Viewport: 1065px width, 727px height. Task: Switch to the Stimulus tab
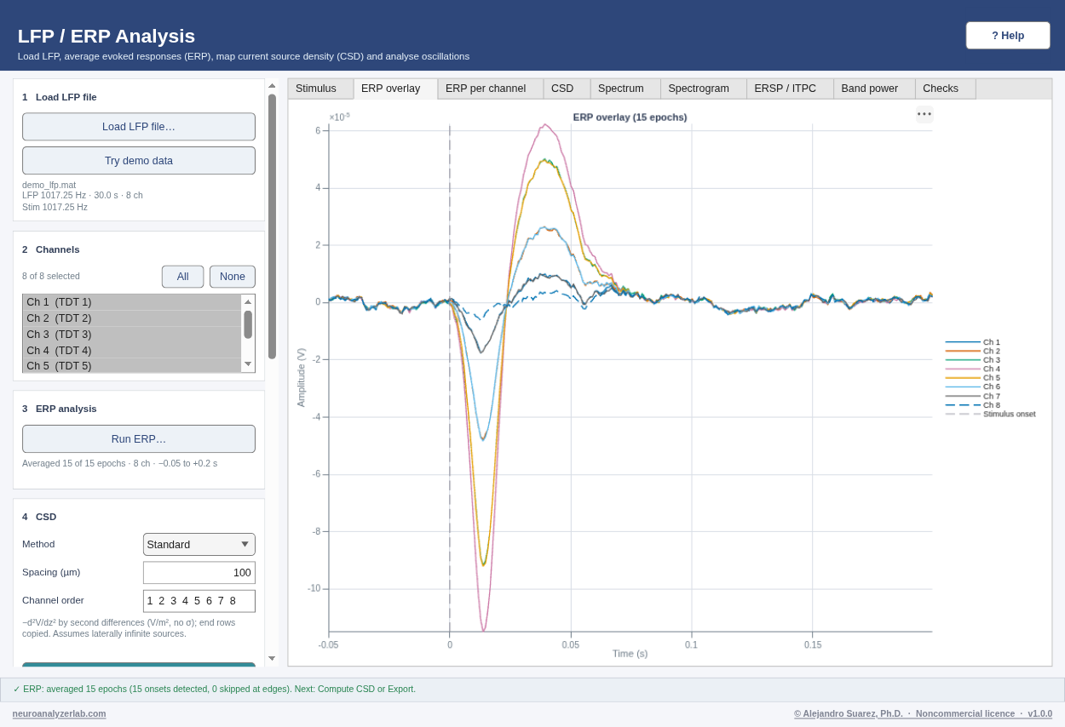coord(320,89)
